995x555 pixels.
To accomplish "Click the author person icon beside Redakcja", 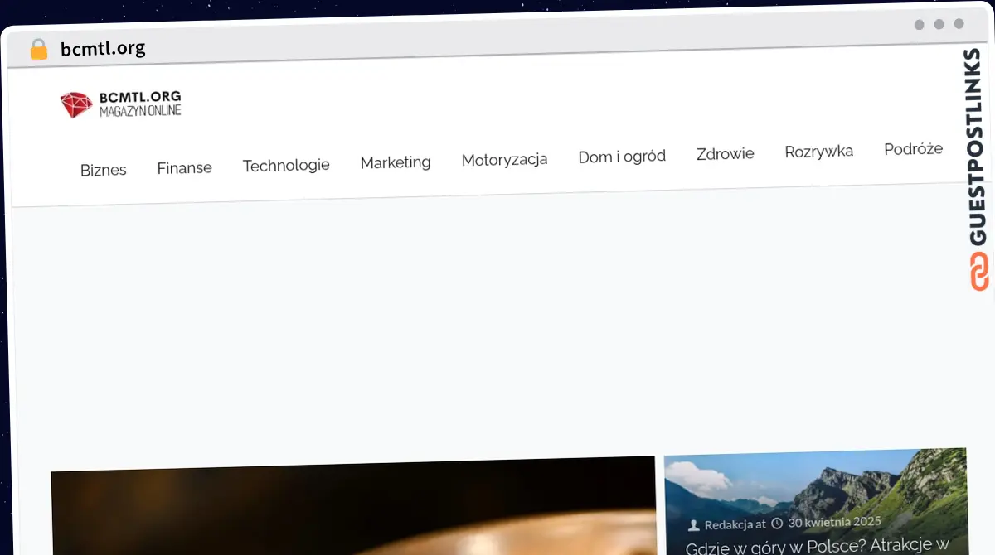I will tap(694, 525).
